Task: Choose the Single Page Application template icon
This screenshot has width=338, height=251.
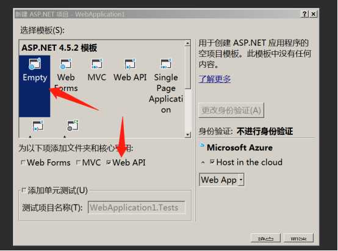Action: 166,64
